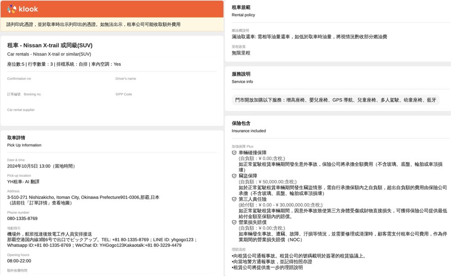Click the shield icon beside 竊盜保障
451x277 pixels.
pos(234,176)
